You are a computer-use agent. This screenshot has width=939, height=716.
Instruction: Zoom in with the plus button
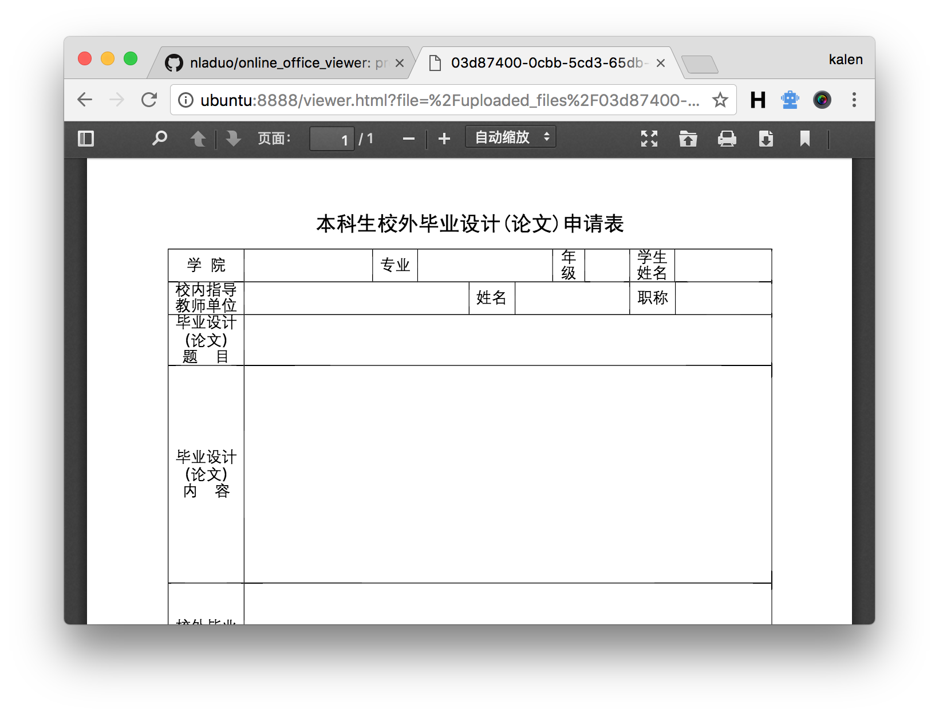click(444, 139)
